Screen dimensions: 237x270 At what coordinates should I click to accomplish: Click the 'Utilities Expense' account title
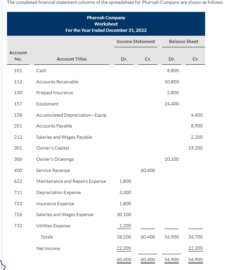click(53, 226)
